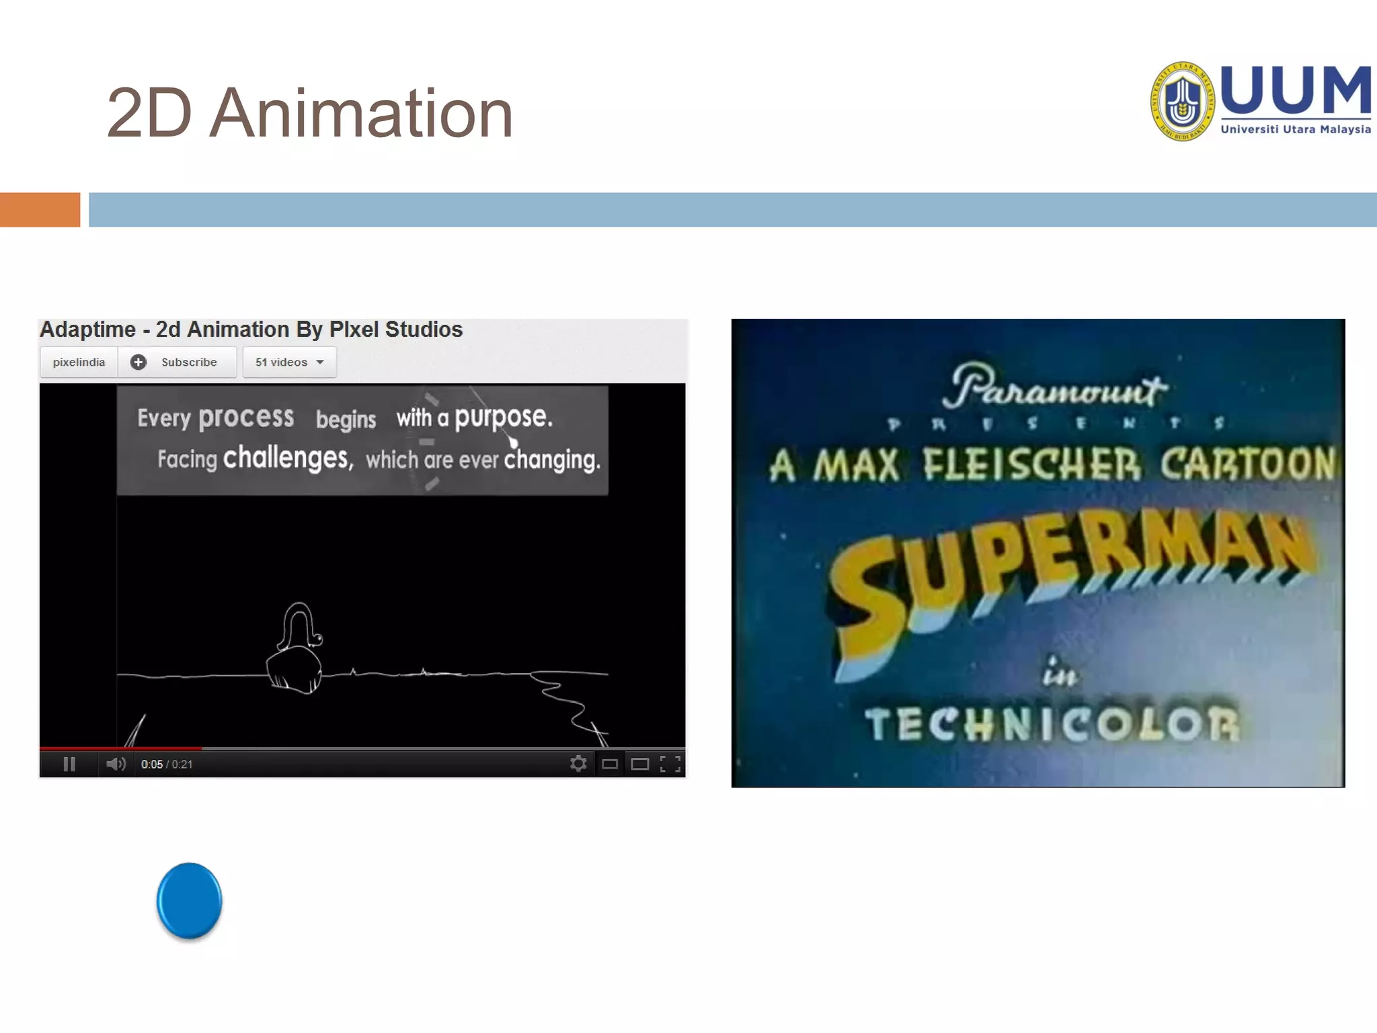The width and height of the screenshot is (1377, 1033).
Task: Open the video settings gear
Action: click(578, 763)
